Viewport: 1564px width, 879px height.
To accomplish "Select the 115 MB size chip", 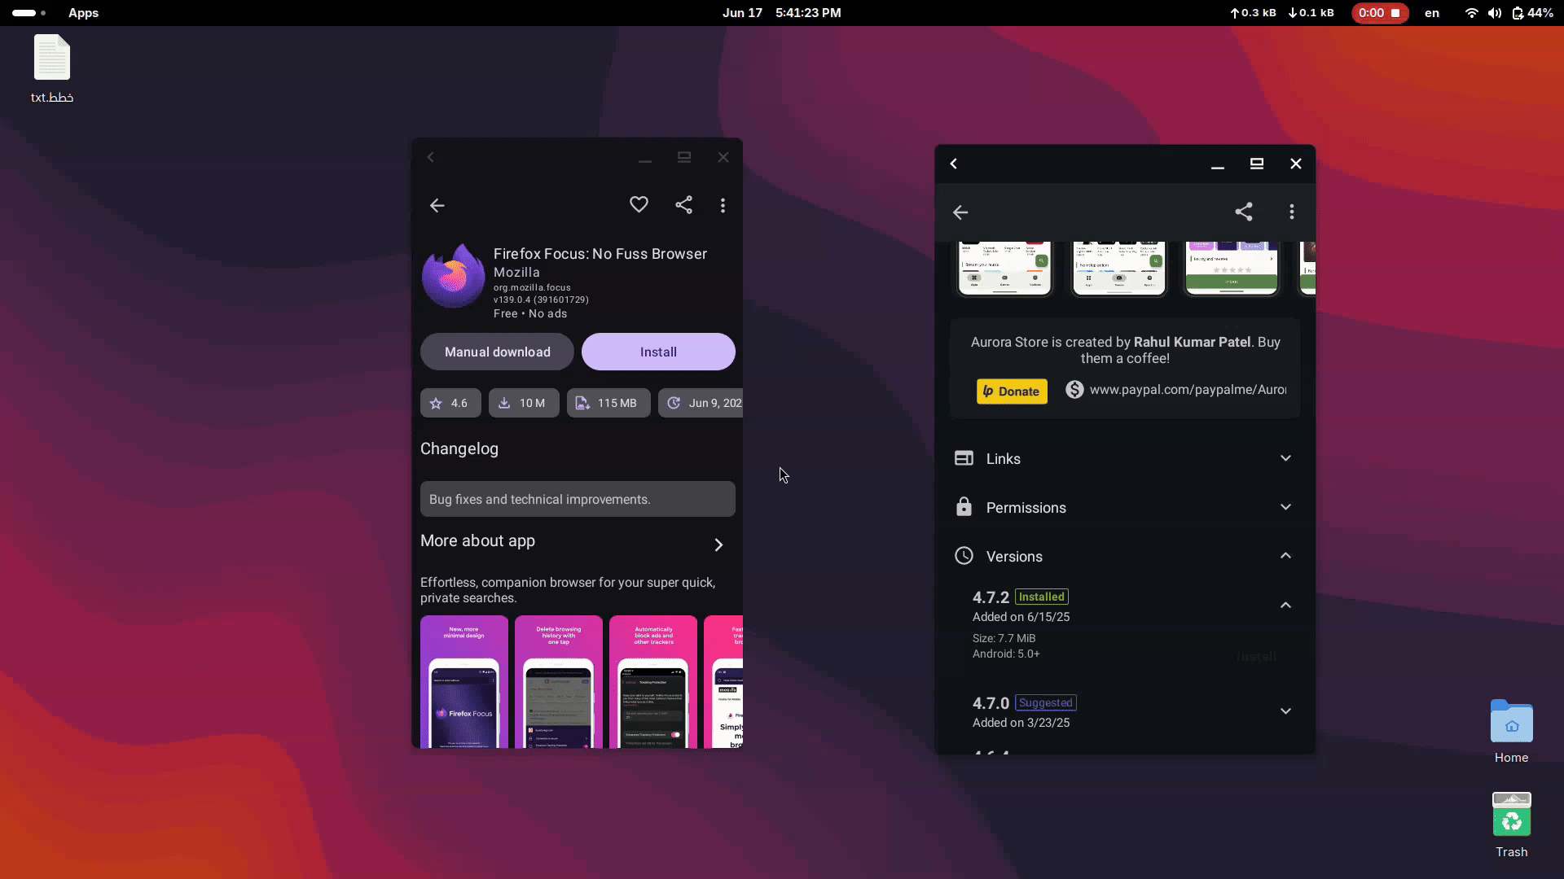I will coord(608,403).
